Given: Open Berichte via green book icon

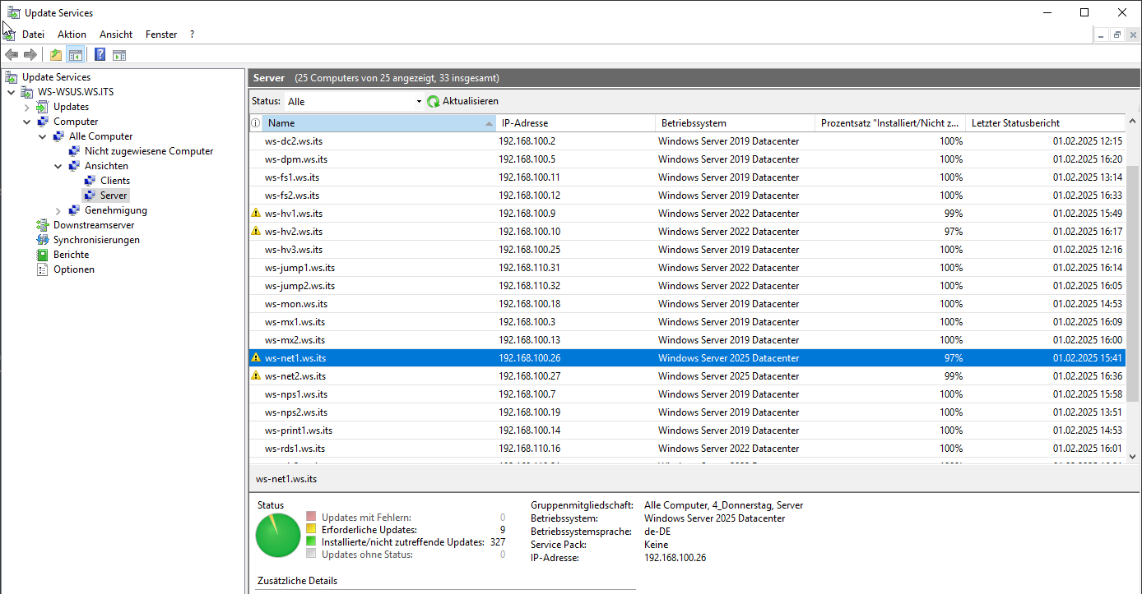Looking at the screenshot, I should (x=43, y=255).
